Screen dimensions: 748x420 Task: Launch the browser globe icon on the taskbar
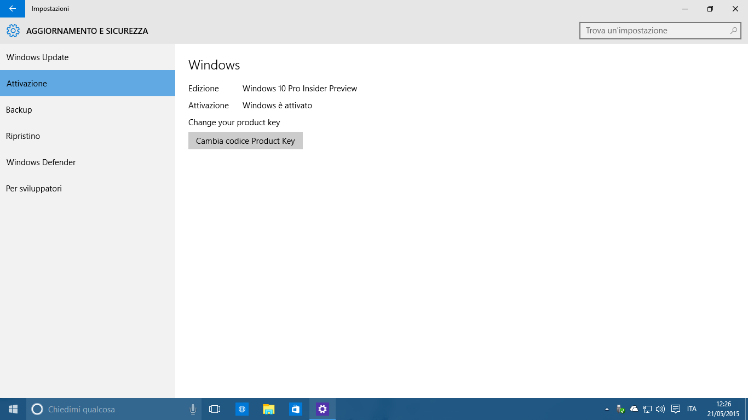click(241, 409)
